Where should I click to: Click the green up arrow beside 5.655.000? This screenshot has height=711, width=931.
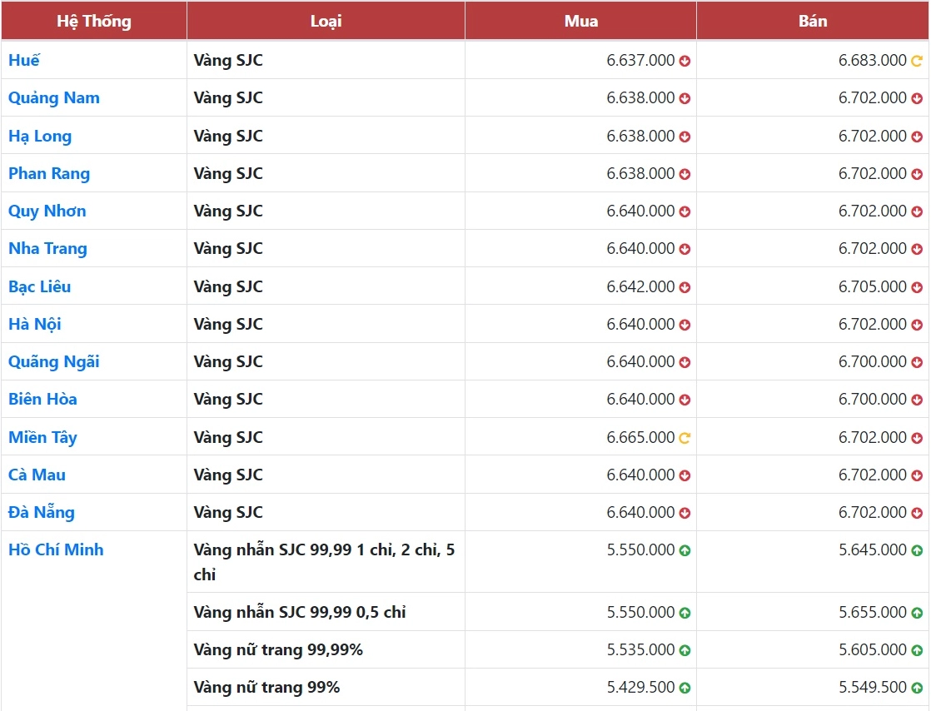(917, 613)
